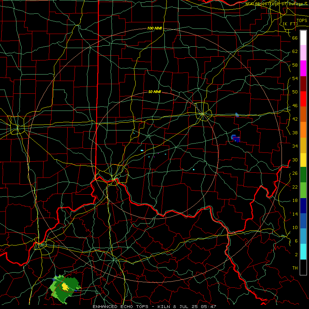
Task: Click the yellow core of the green storm cell
Action: click(x=65, y=287)
